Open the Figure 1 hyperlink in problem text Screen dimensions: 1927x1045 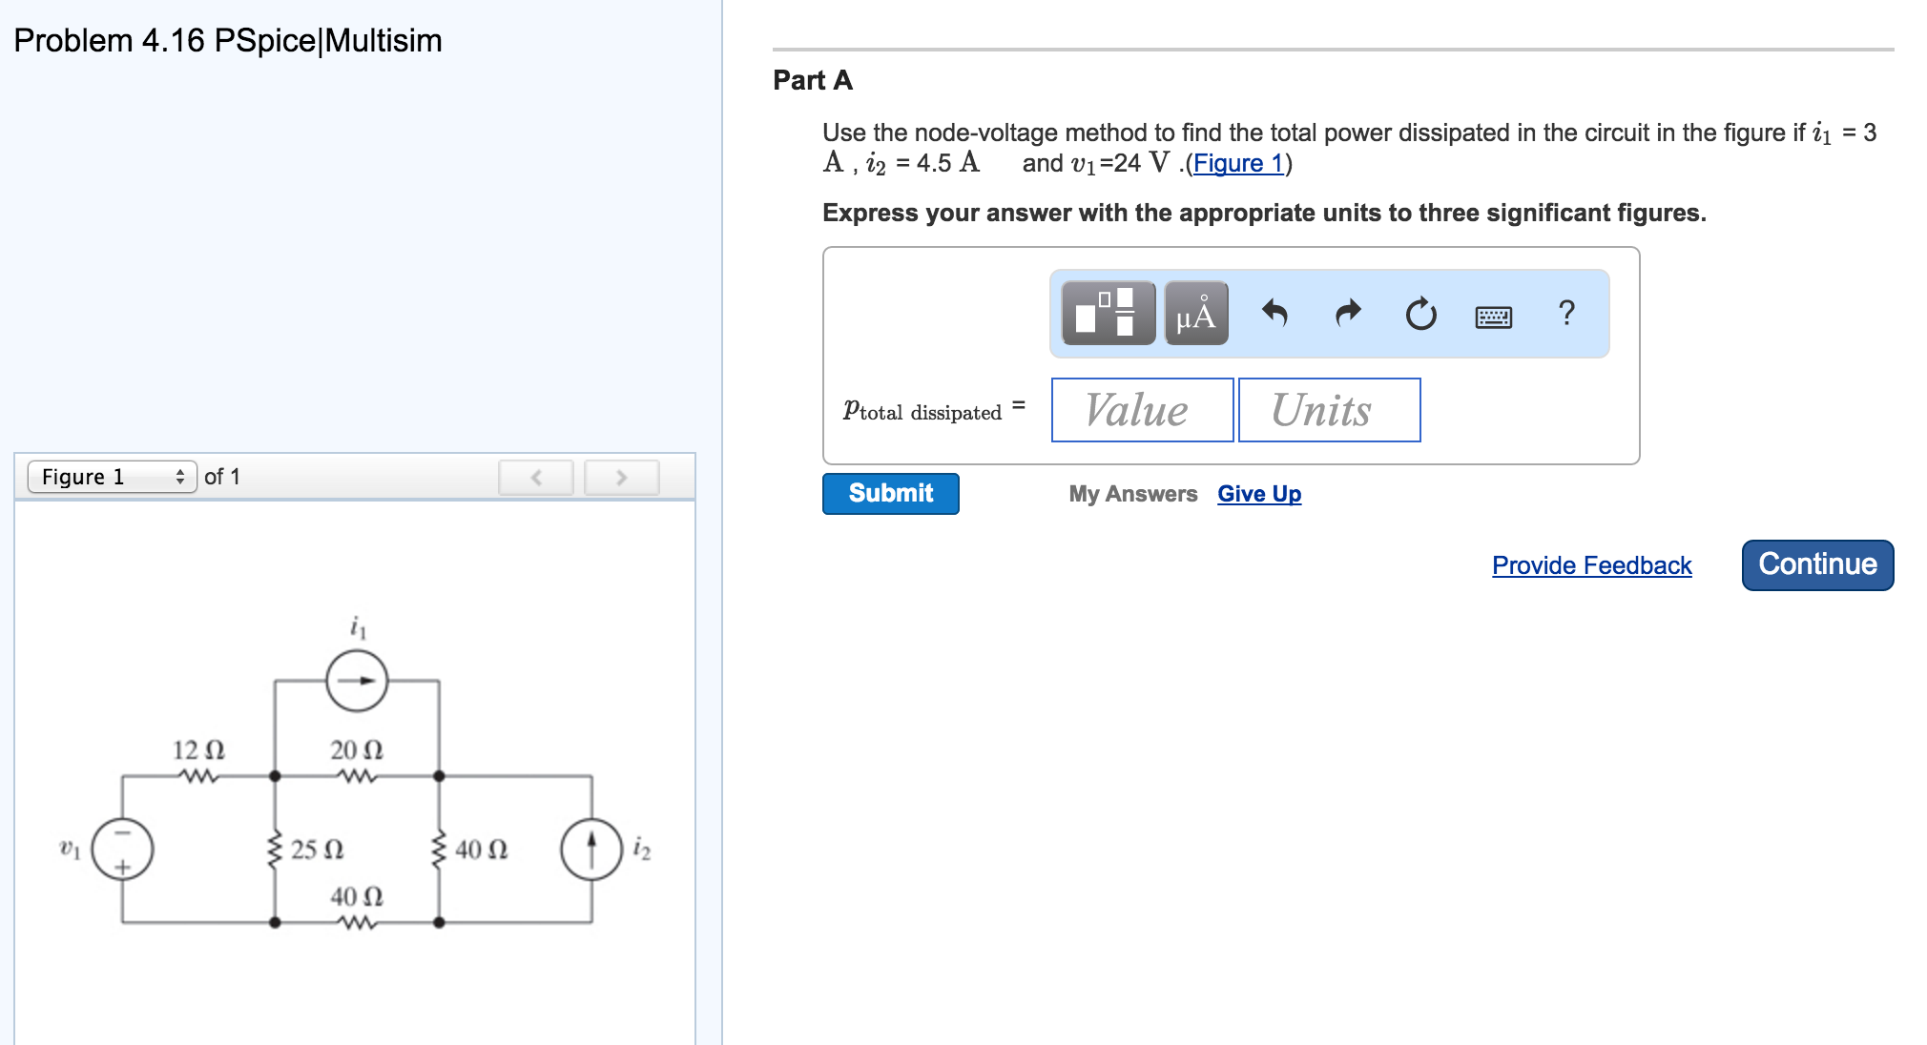(1237, 164)
